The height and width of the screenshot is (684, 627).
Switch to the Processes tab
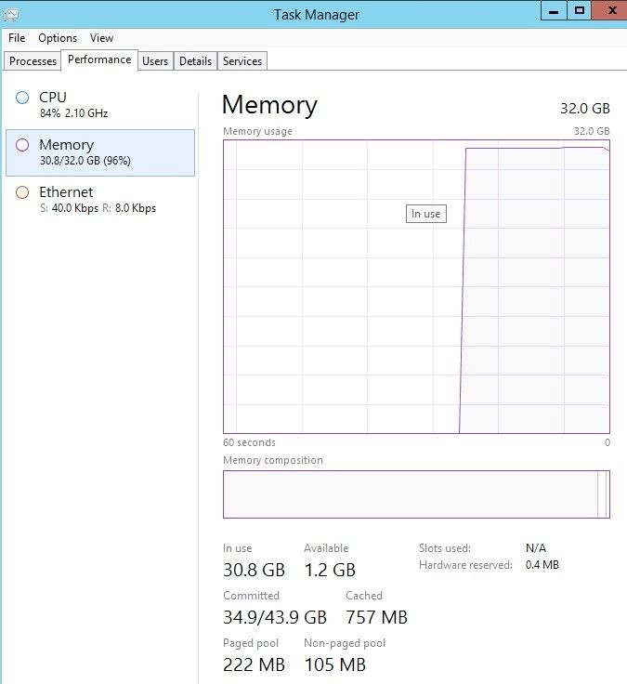click(x=33, y=61)
